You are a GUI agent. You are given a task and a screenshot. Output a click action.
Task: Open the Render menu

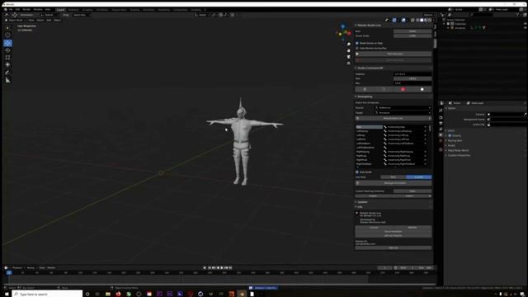[x=26, y=9]
